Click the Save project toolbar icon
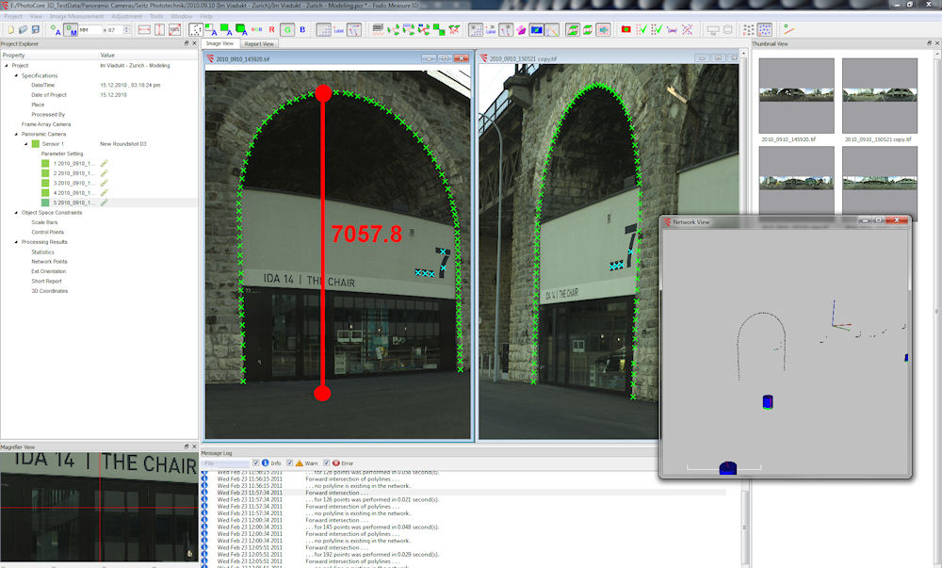942x568 pixels. click(36, 30)
